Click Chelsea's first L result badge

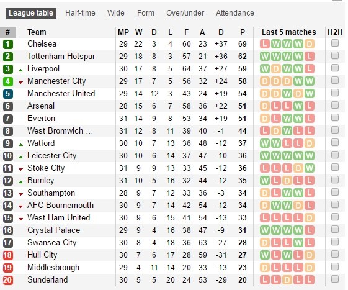264,44
